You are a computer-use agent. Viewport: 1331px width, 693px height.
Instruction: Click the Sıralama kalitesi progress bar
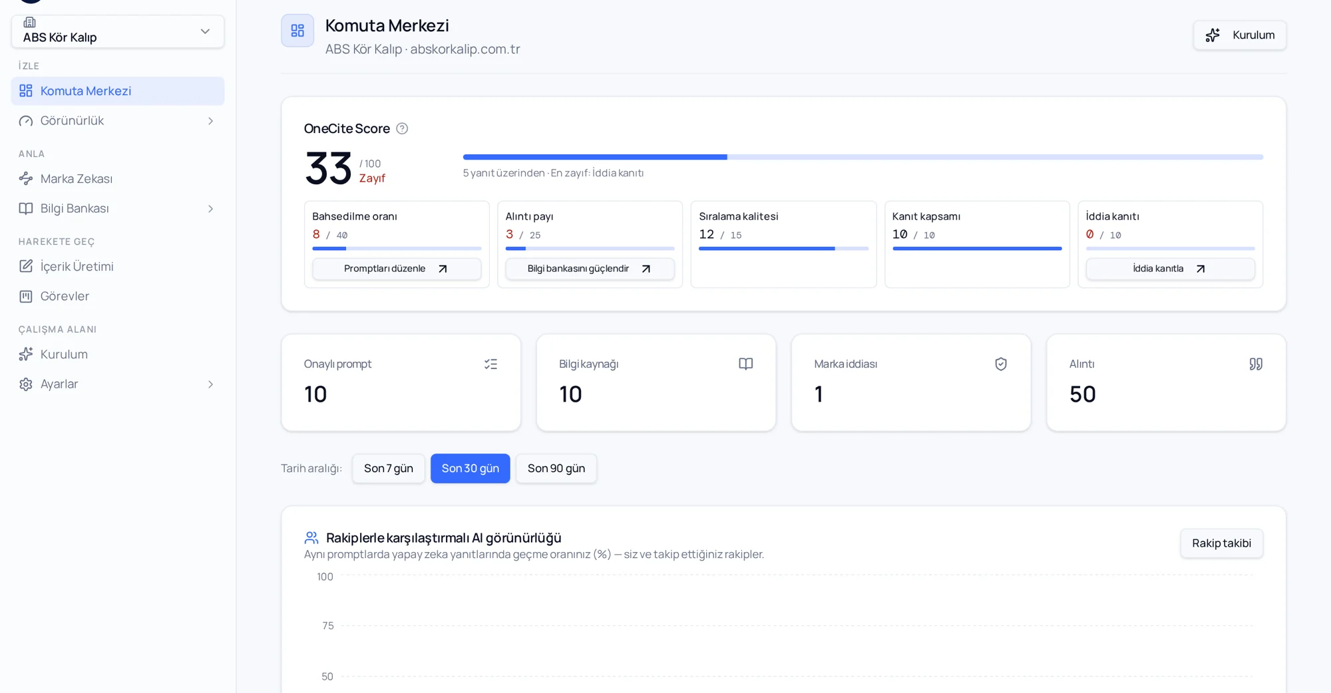[783, 249]
